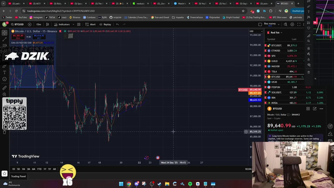Image resolution: width=334 pixels, height=188 pixels.
Task: Select GOLD in the watchlist
Action: [284, 61]
